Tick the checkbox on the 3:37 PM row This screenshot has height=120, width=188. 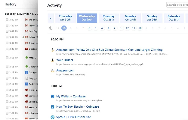point(7,49)
